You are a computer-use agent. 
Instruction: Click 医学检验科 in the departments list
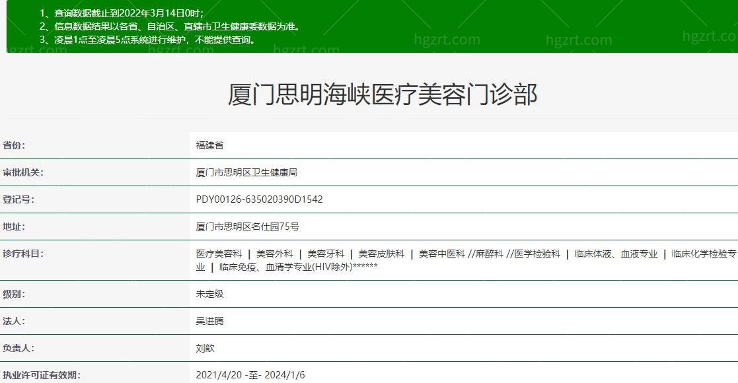(537, 254)
